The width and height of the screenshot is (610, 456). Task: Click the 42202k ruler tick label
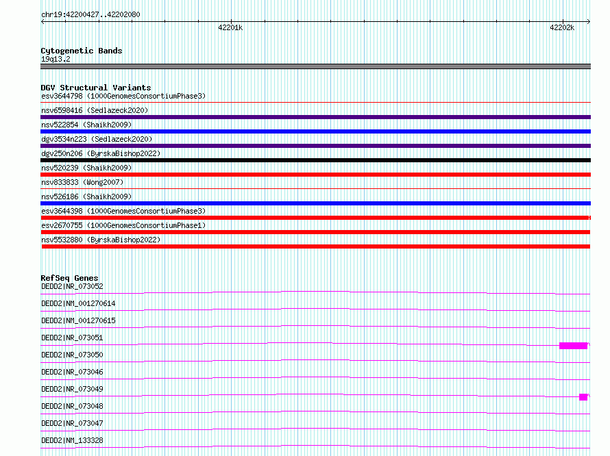[562, 27]
